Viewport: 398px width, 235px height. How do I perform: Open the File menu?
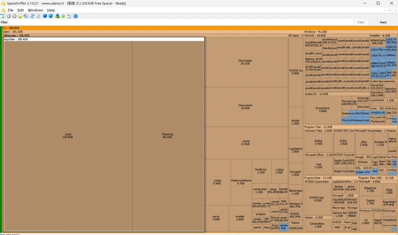10,10
